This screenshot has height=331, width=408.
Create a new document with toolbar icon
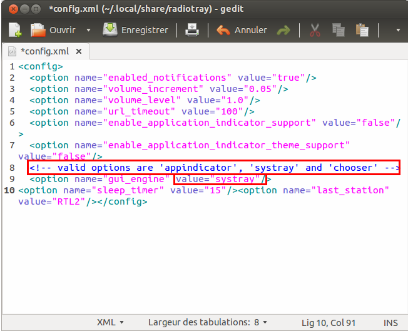coord(15,30)
